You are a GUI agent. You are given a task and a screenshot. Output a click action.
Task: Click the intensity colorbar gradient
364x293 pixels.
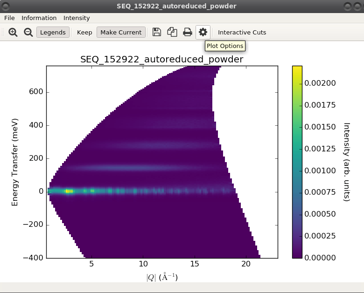[x=297, y=162]
